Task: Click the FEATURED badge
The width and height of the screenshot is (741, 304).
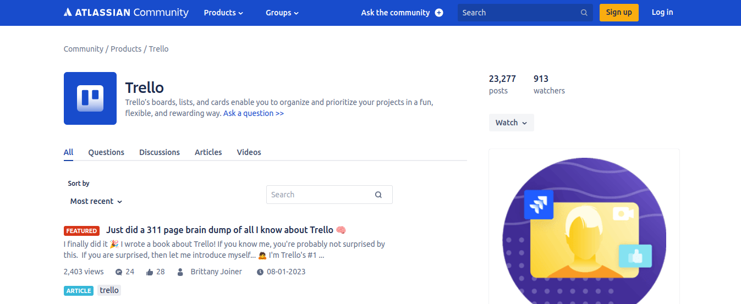Action: 82,231
